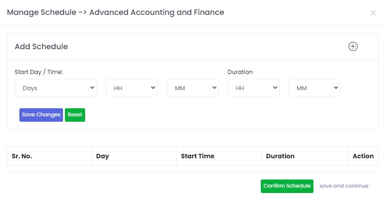Image resolution: width=386 pixels, height=207 pixels.
Task: Open the start time MM dropdown
Action: 193,88
